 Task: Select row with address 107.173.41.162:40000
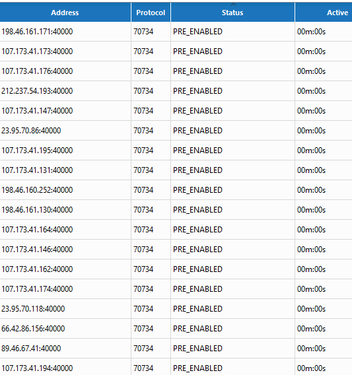pos(176,269)
